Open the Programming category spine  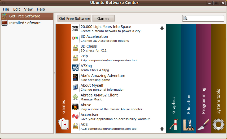click(203, 78)
